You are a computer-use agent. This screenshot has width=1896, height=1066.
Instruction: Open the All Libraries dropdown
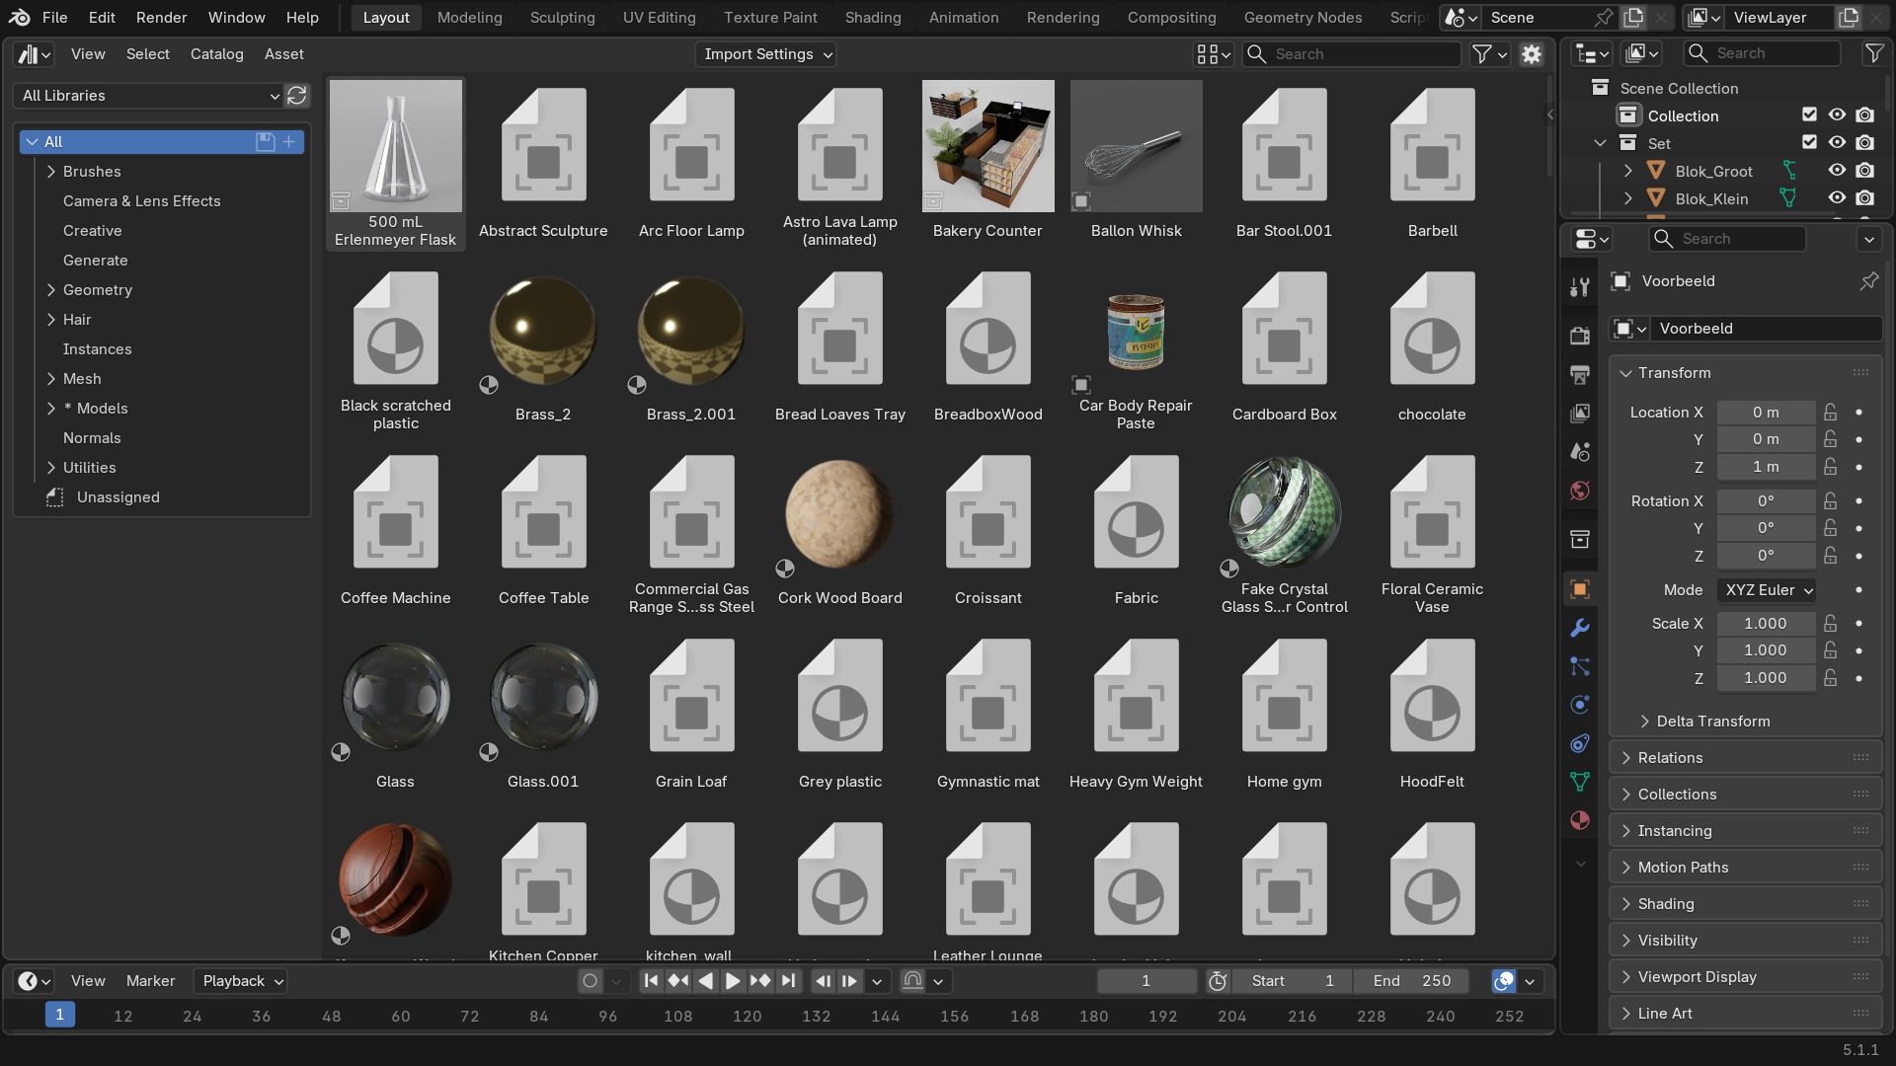[150, 96]
